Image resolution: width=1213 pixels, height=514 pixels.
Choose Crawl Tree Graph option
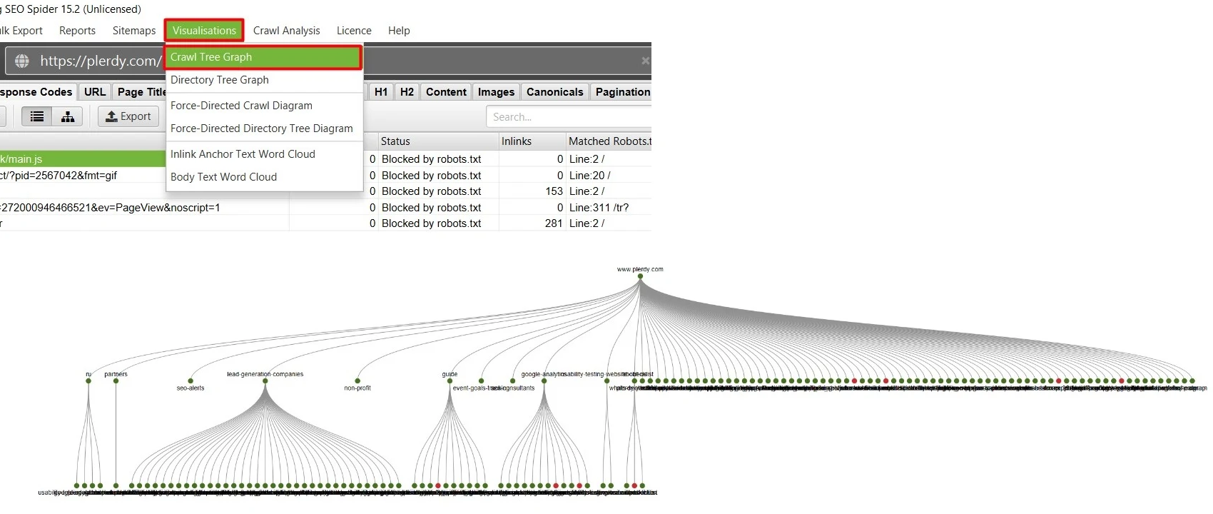[263, 57]
